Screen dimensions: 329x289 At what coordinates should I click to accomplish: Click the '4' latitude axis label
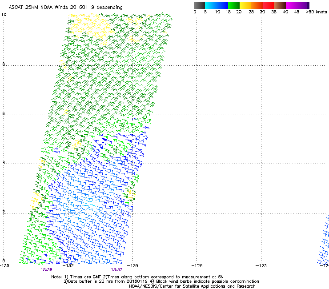pyautogui.click(x=4, y=163)
